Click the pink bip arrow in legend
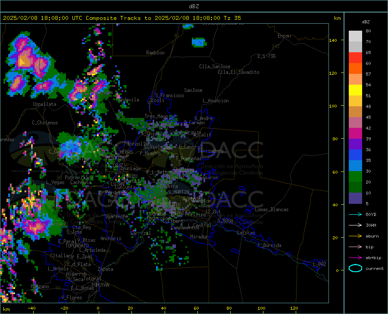Screen dimensions: 388x314 (x=355, y=247)
